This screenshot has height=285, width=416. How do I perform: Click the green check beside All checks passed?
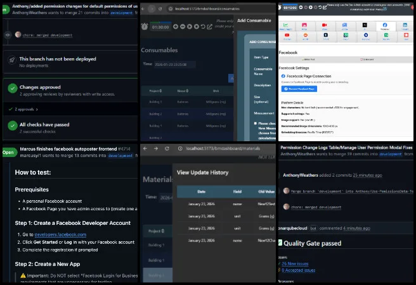pyautogui.click(x=12, y=126)
